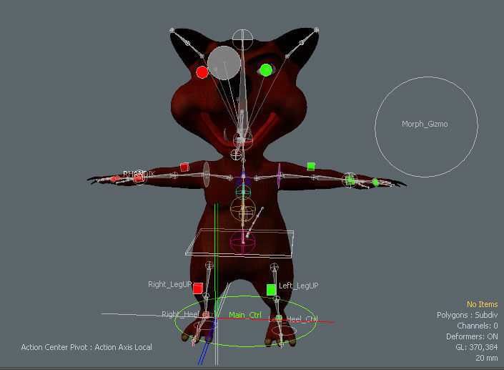Select the large grey eye target disc
The width and height of the screenshot is (504, 370).
pyautogui.click(x=224, y=63)
